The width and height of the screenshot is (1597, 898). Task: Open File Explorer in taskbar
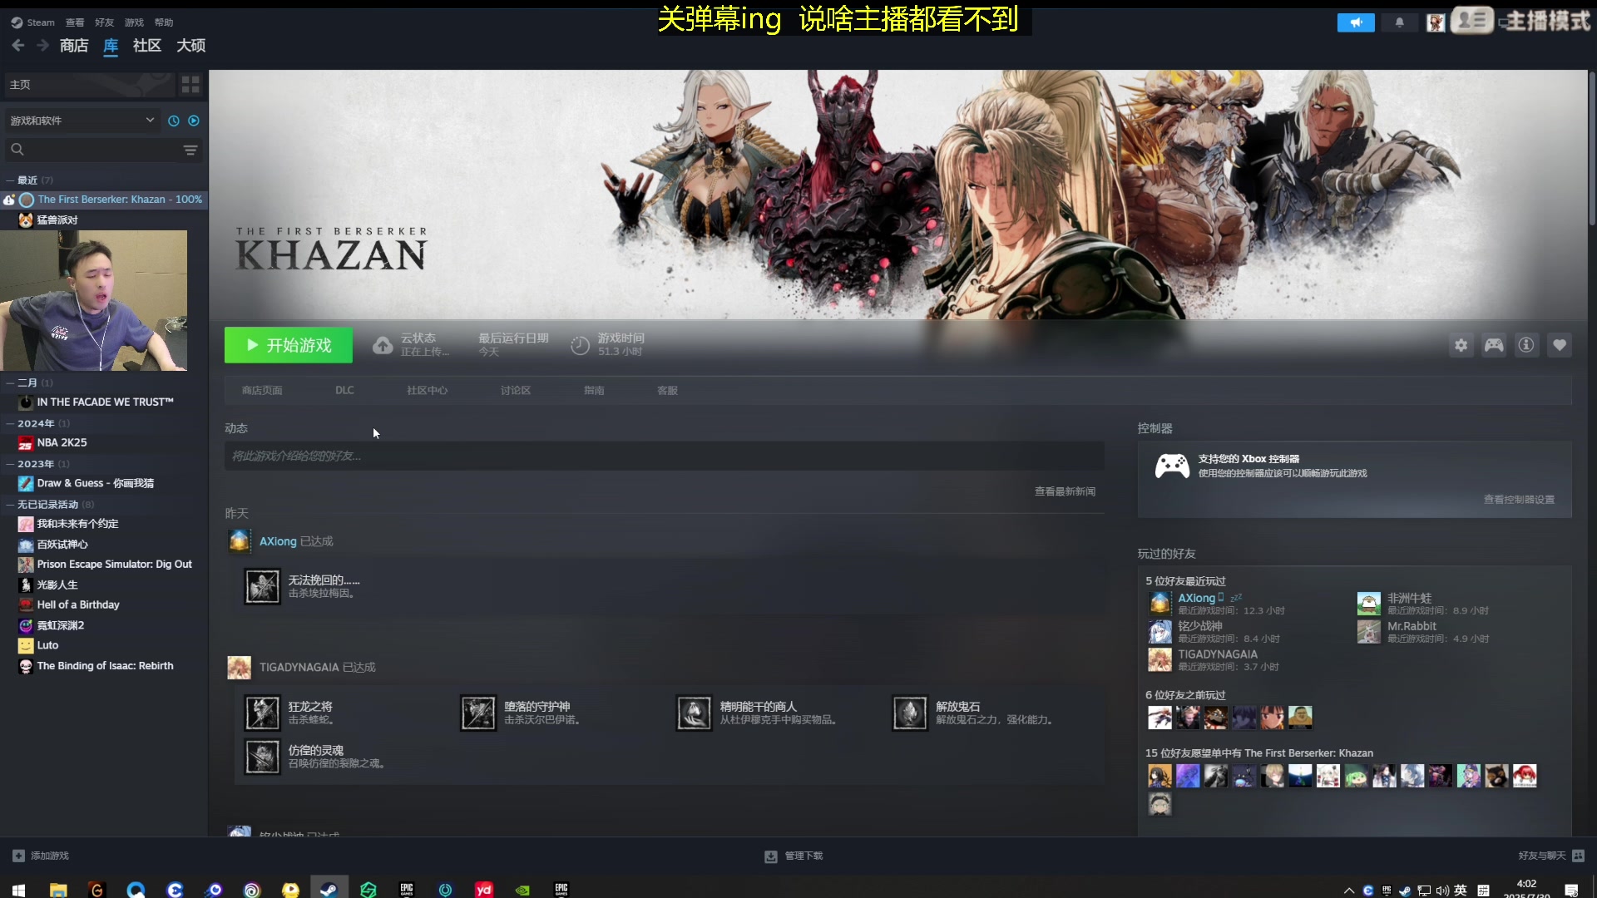(57, 890)
